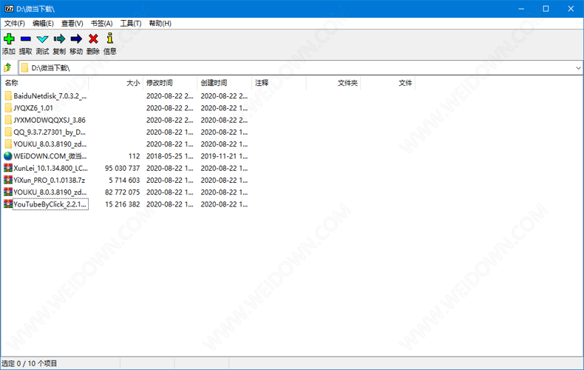The height and width of the screenshot is (370, 584).
Task: Click the Copy (复制) toolbar arrow
Action: (x=59, y=38)
